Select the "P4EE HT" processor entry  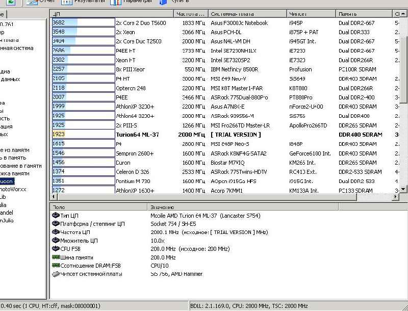click(x=125, y=50)
